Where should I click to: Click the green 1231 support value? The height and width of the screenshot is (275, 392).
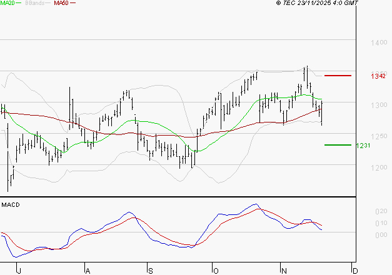pos(363,146)
